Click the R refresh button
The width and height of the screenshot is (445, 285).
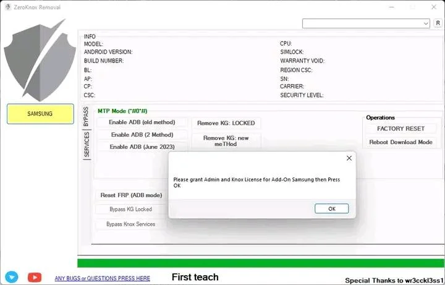click(x=438, y=23)
